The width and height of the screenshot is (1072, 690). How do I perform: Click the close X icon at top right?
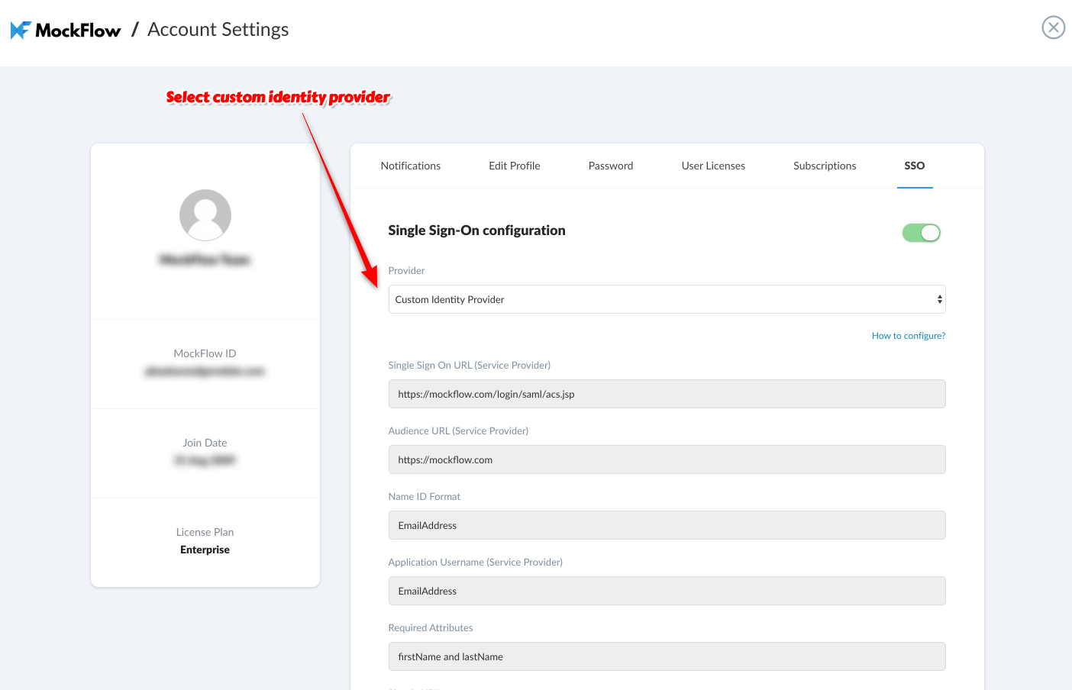coord(1053,27)
